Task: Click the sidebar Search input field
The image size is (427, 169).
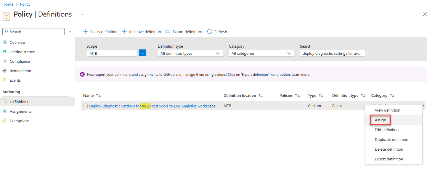Action: 33,32
